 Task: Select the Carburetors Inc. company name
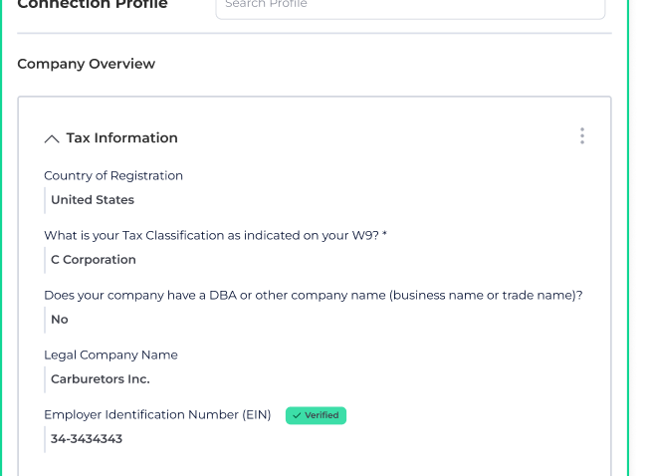click(x=101, y=379)
